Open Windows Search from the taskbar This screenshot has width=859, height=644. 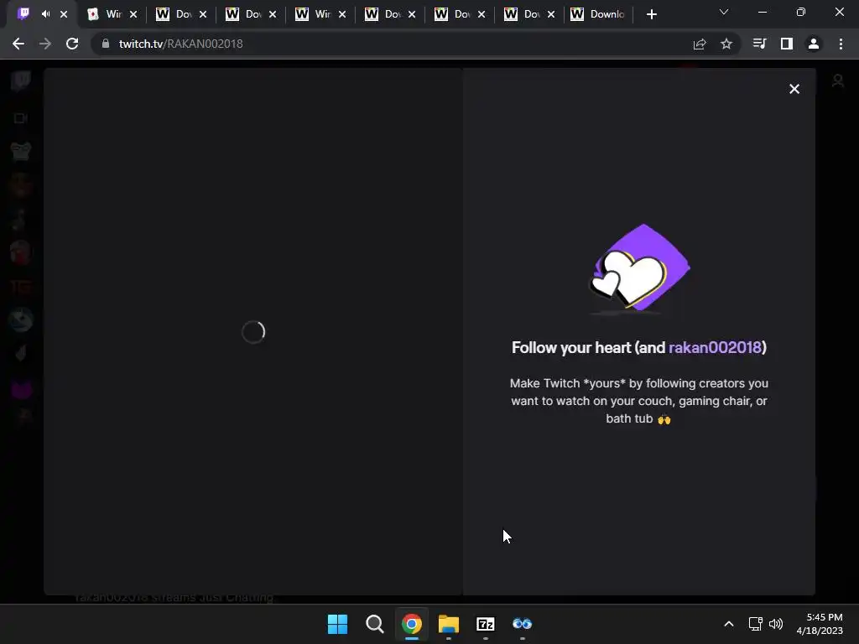tap(375, 624)
